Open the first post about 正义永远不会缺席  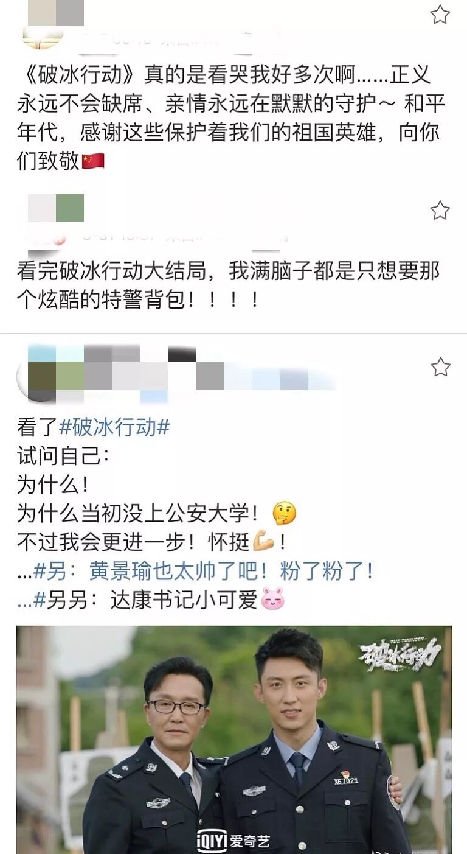pos(231,117)
